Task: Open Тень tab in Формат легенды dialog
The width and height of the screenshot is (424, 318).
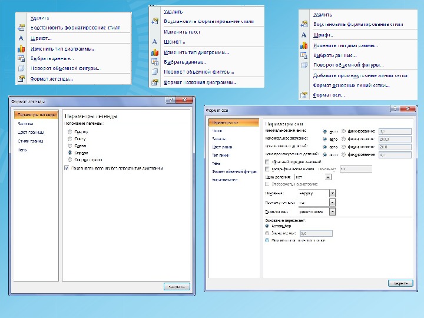Action: (x=22, y=150)
